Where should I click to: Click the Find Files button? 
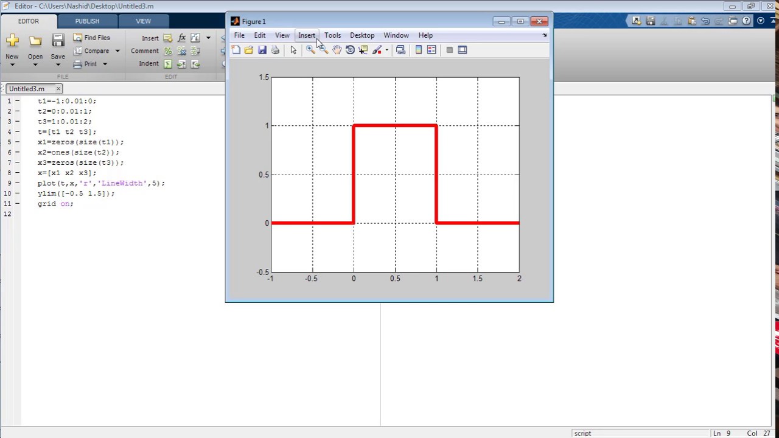92,38
